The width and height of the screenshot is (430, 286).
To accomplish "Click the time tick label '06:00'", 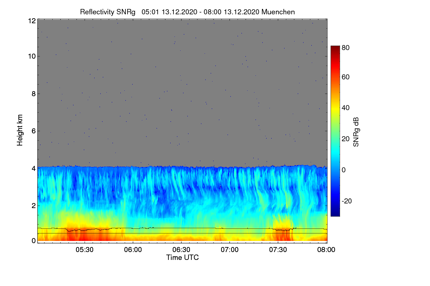I will pyautogui.click(x=133, y=250).
